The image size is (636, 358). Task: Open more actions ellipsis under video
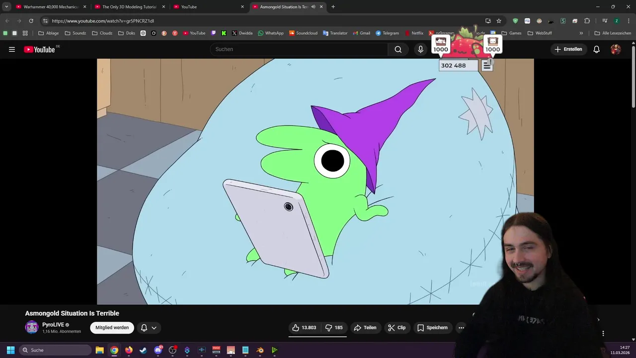point(461,328)
